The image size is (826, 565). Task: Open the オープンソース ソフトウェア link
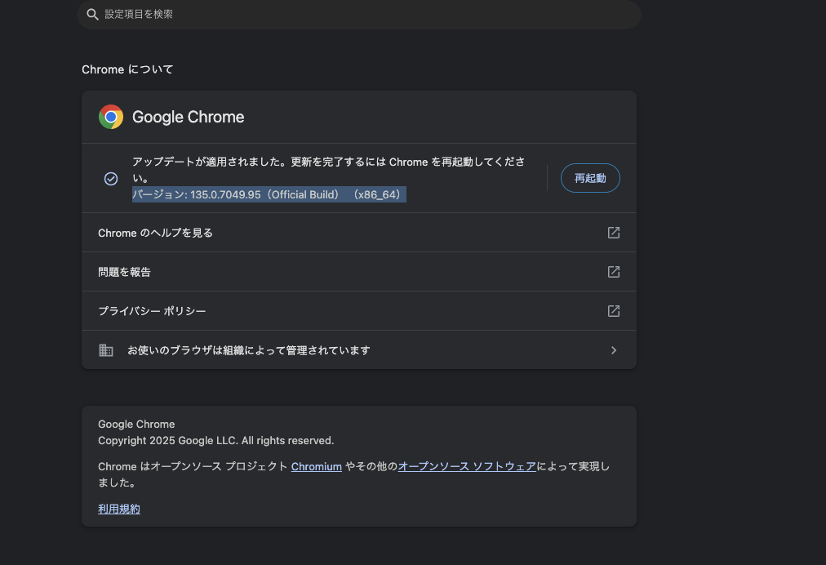click(467, 466)
